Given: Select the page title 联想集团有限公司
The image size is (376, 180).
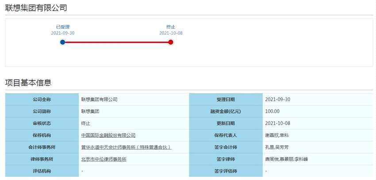Looking at the screenshot, I should (x=36, y=8).
